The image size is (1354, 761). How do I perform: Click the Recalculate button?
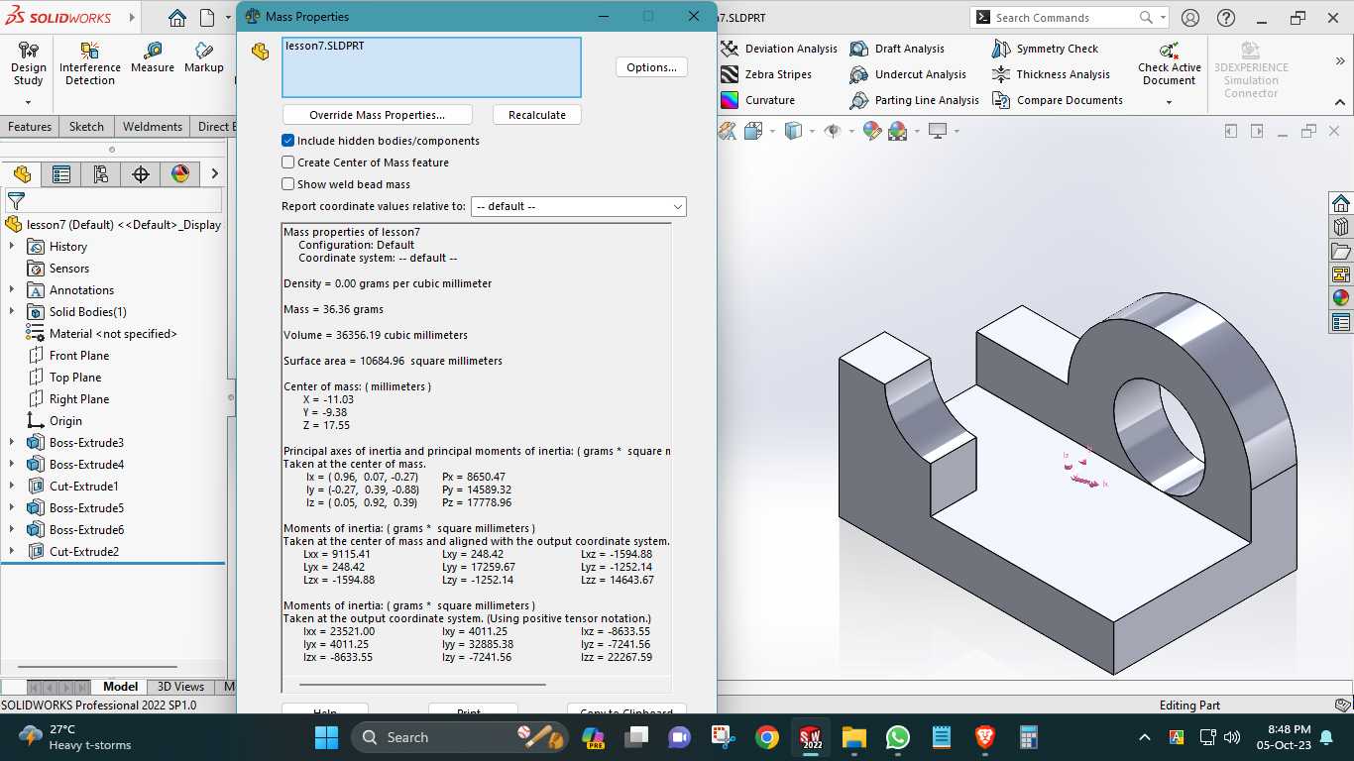click(537, 115)
